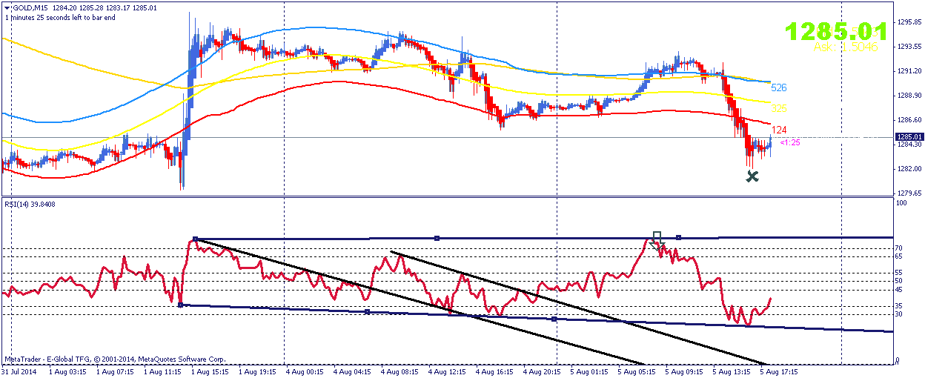The width and height of the screenshot is (925, 378).
Task: Click the 1 Aug 03:15 time label
Action: (x=67, y=372)
